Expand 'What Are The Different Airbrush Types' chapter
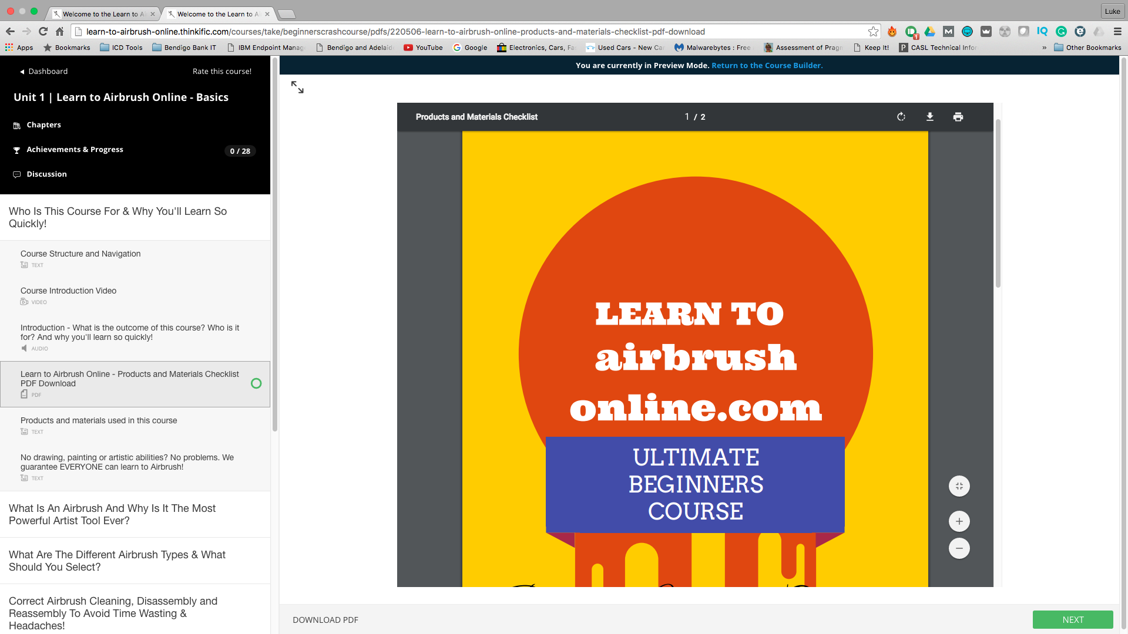Image resolution: width=1128 pixels, height=634 pixels. [117, 561]
